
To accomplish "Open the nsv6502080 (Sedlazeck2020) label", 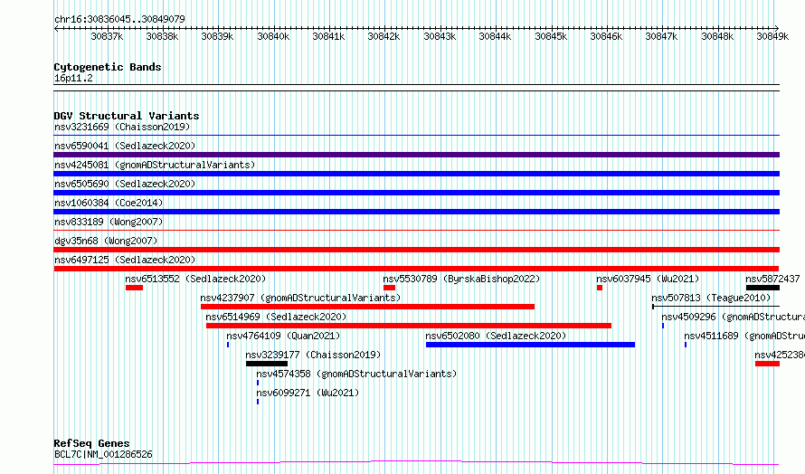I will pos(496,336).
